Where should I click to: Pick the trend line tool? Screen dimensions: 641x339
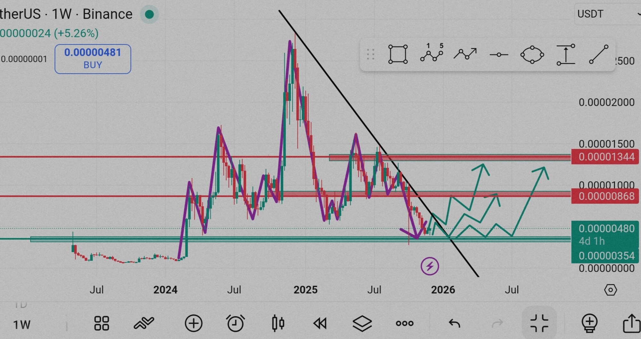coord(598,54)
